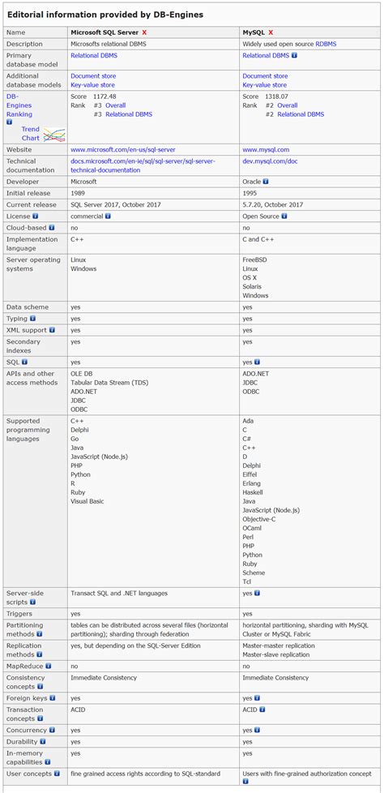Open info icon beside Consistency concepts label
This screenshot has width=384, height=793.
[40, 687]
